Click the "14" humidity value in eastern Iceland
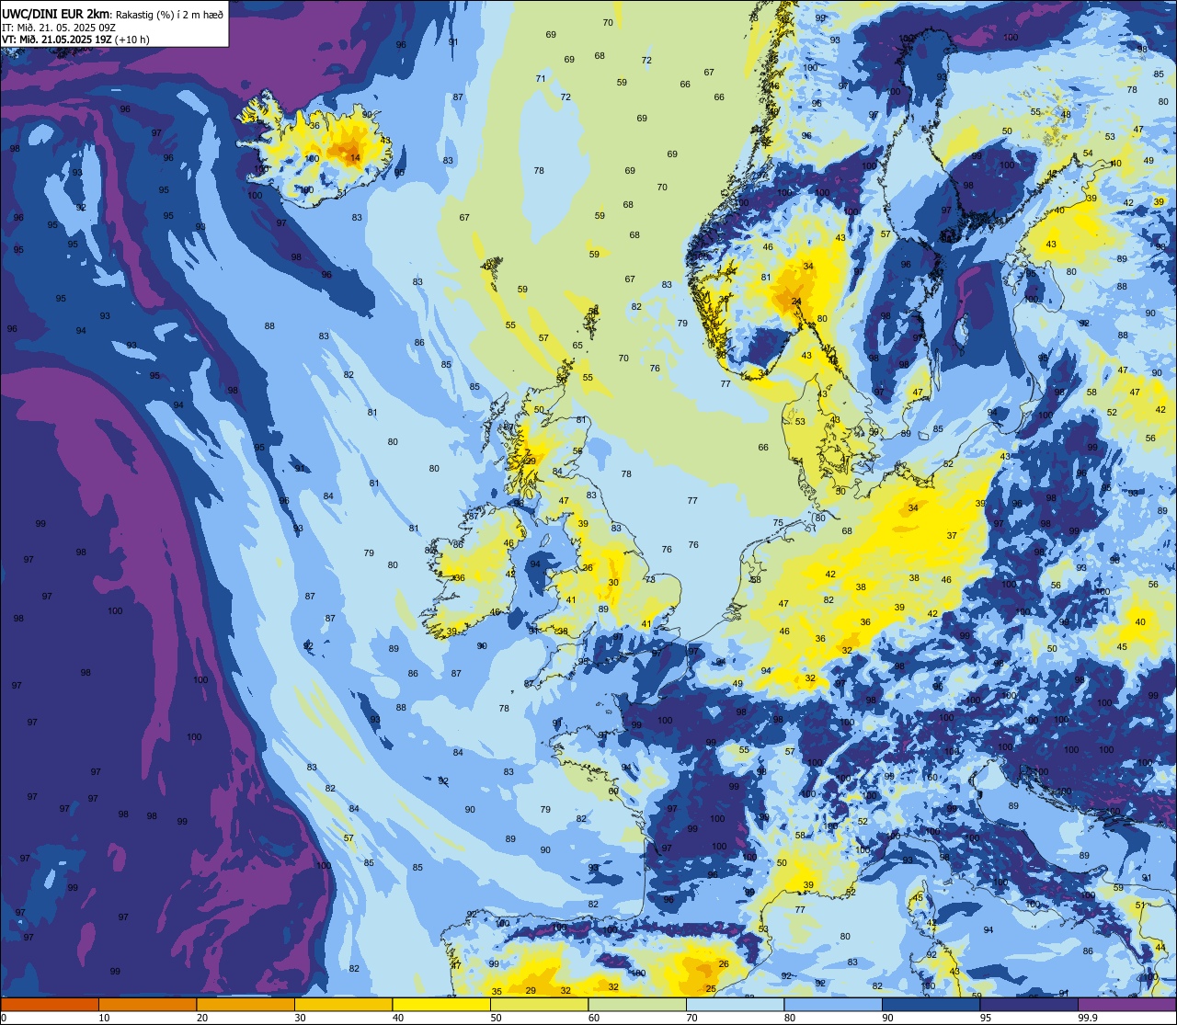 (355, 158)
